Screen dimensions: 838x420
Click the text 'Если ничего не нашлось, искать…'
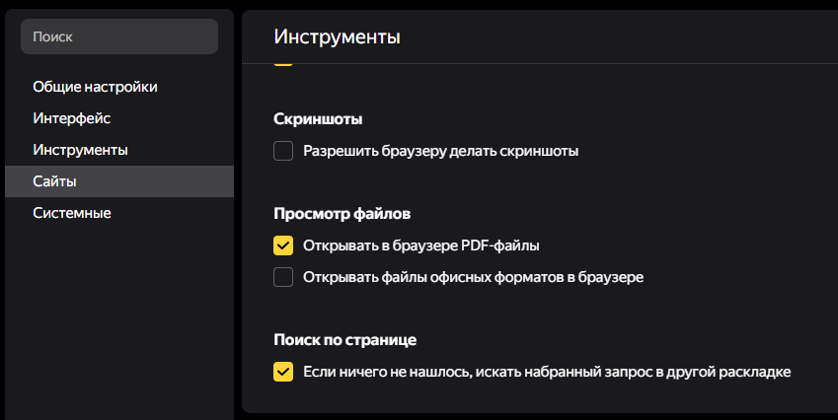tap(547, 372)
